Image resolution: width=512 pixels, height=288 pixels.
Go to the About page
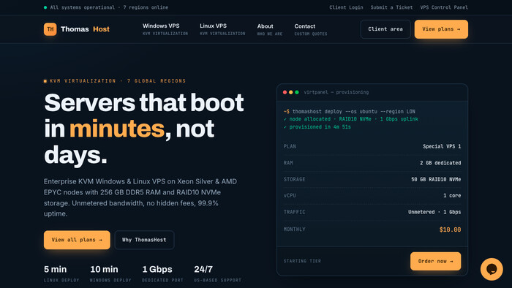point(270,29)
